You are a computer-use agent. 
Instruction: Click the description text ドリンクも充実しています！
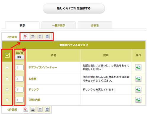point(99,90)
